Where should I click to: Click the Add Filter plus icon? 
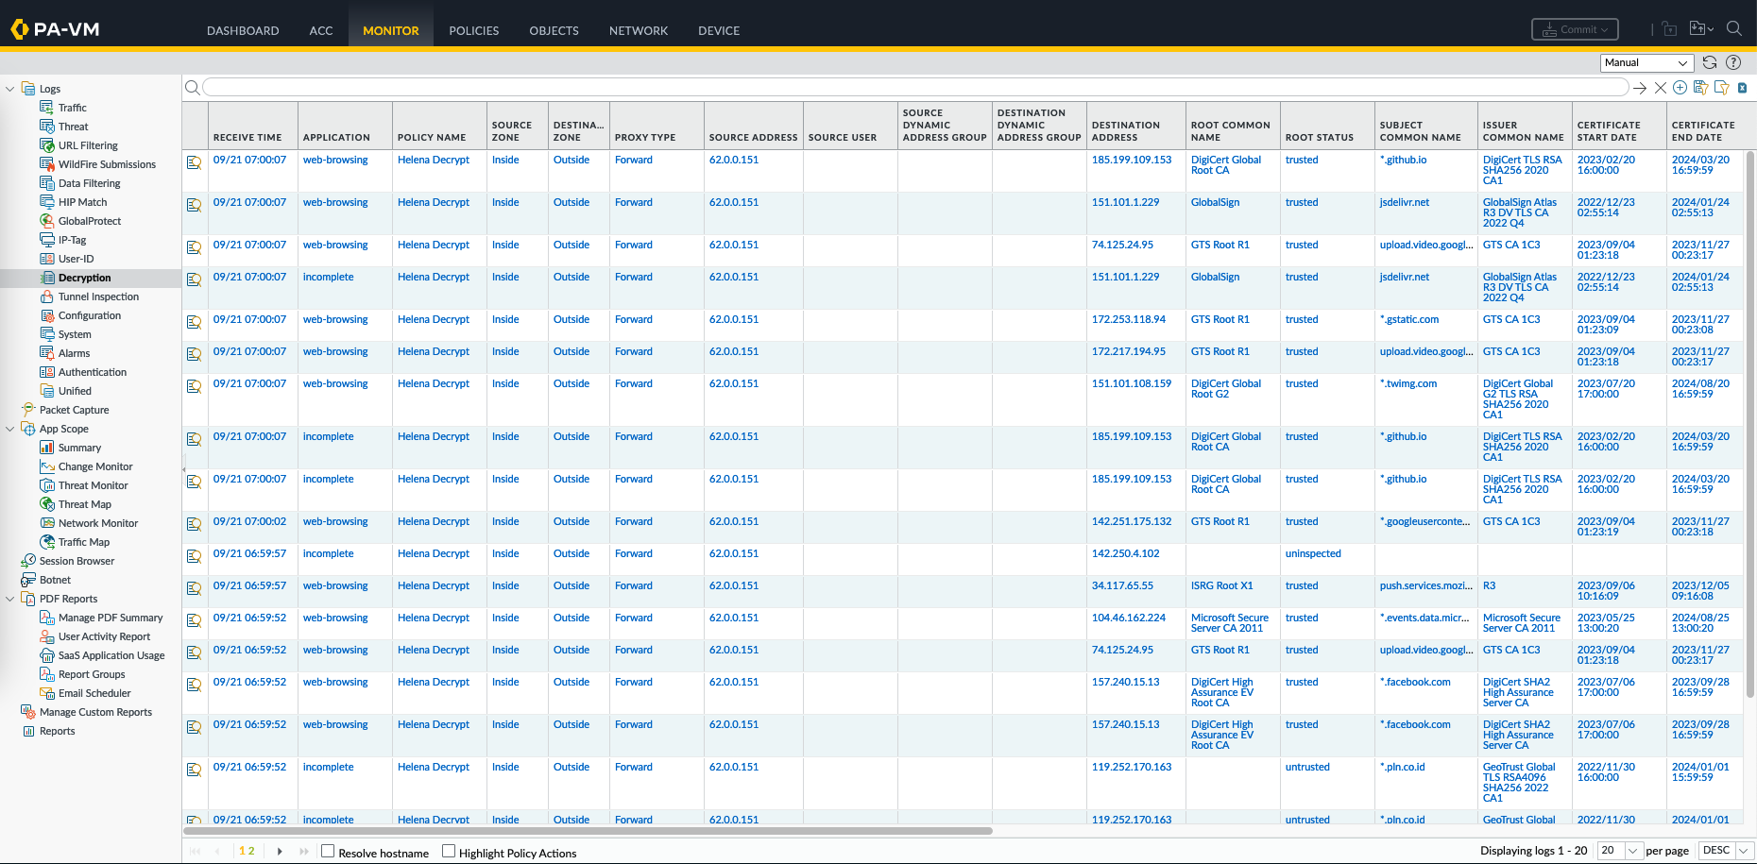[x=1680, y=88]
